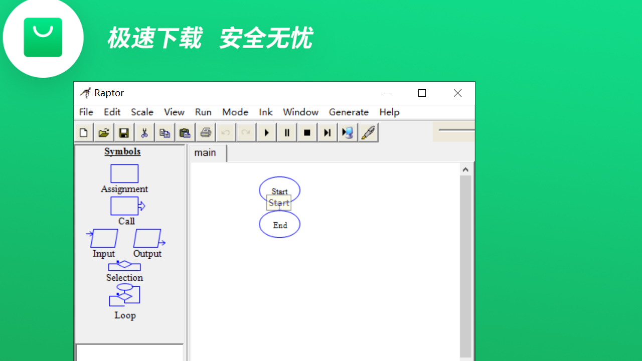Stop execution with the Stop icon
Screen dimensions: 642x361
coord(307,132)
